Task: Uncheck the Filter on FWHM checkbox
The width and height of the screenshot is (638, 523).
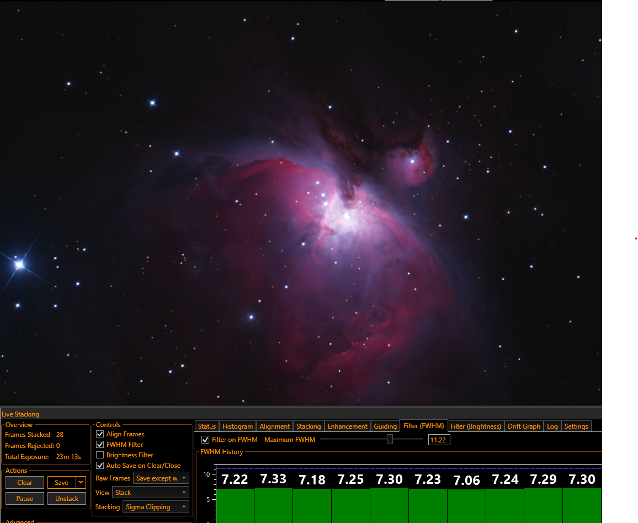Action: point(205,440)
